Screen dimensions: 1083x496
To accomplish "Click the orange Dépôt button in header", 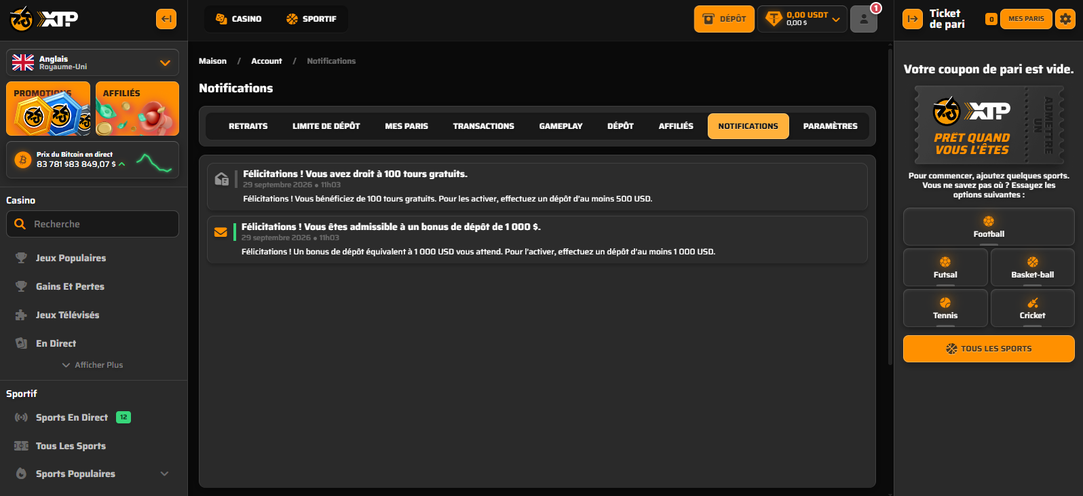I will 724,19.
